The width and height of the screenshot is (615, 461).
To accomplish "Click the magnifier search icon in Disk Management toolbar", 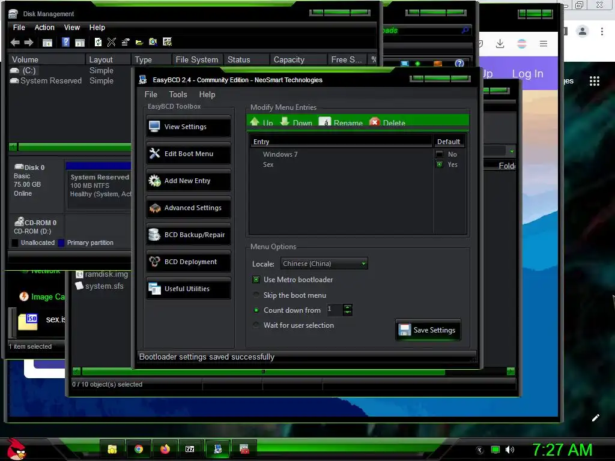I will point(153,42).
